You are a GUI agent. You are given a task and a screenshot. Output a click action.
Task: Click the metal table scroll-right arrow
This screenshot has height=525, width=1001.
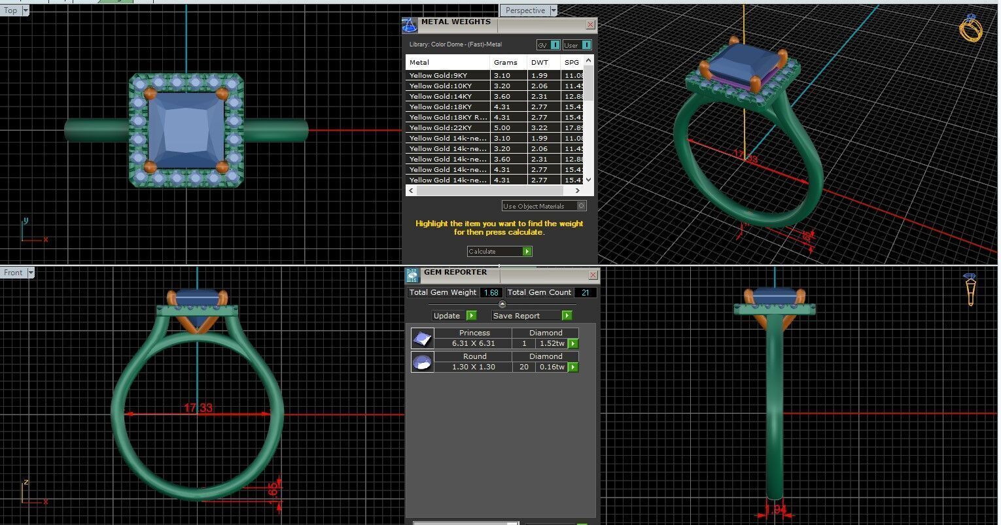pos(577,190)
